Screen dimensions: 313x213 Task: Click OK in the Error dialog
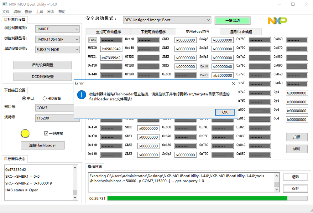[225, 112]
